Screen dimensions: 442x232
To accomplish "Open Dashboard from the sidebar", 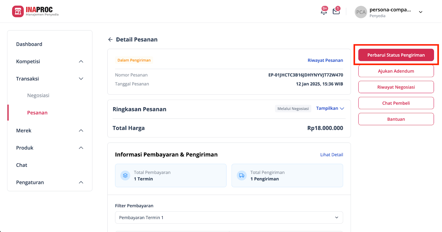I will (x=29, y=44).
